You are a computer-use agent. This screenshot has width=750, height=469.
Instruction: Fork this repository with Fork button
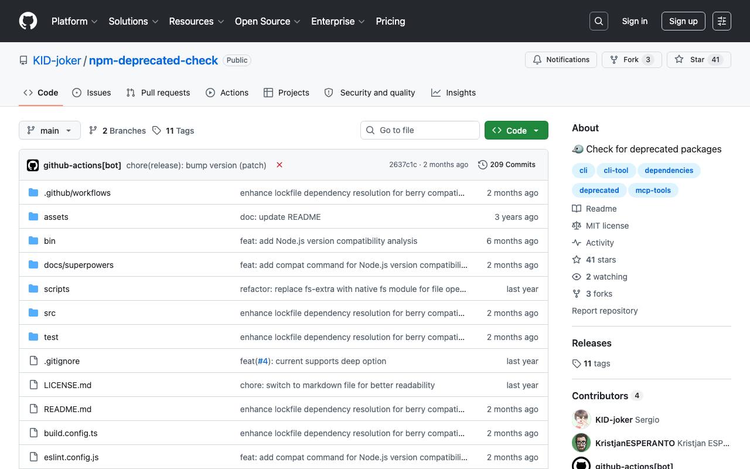[632, 60]
